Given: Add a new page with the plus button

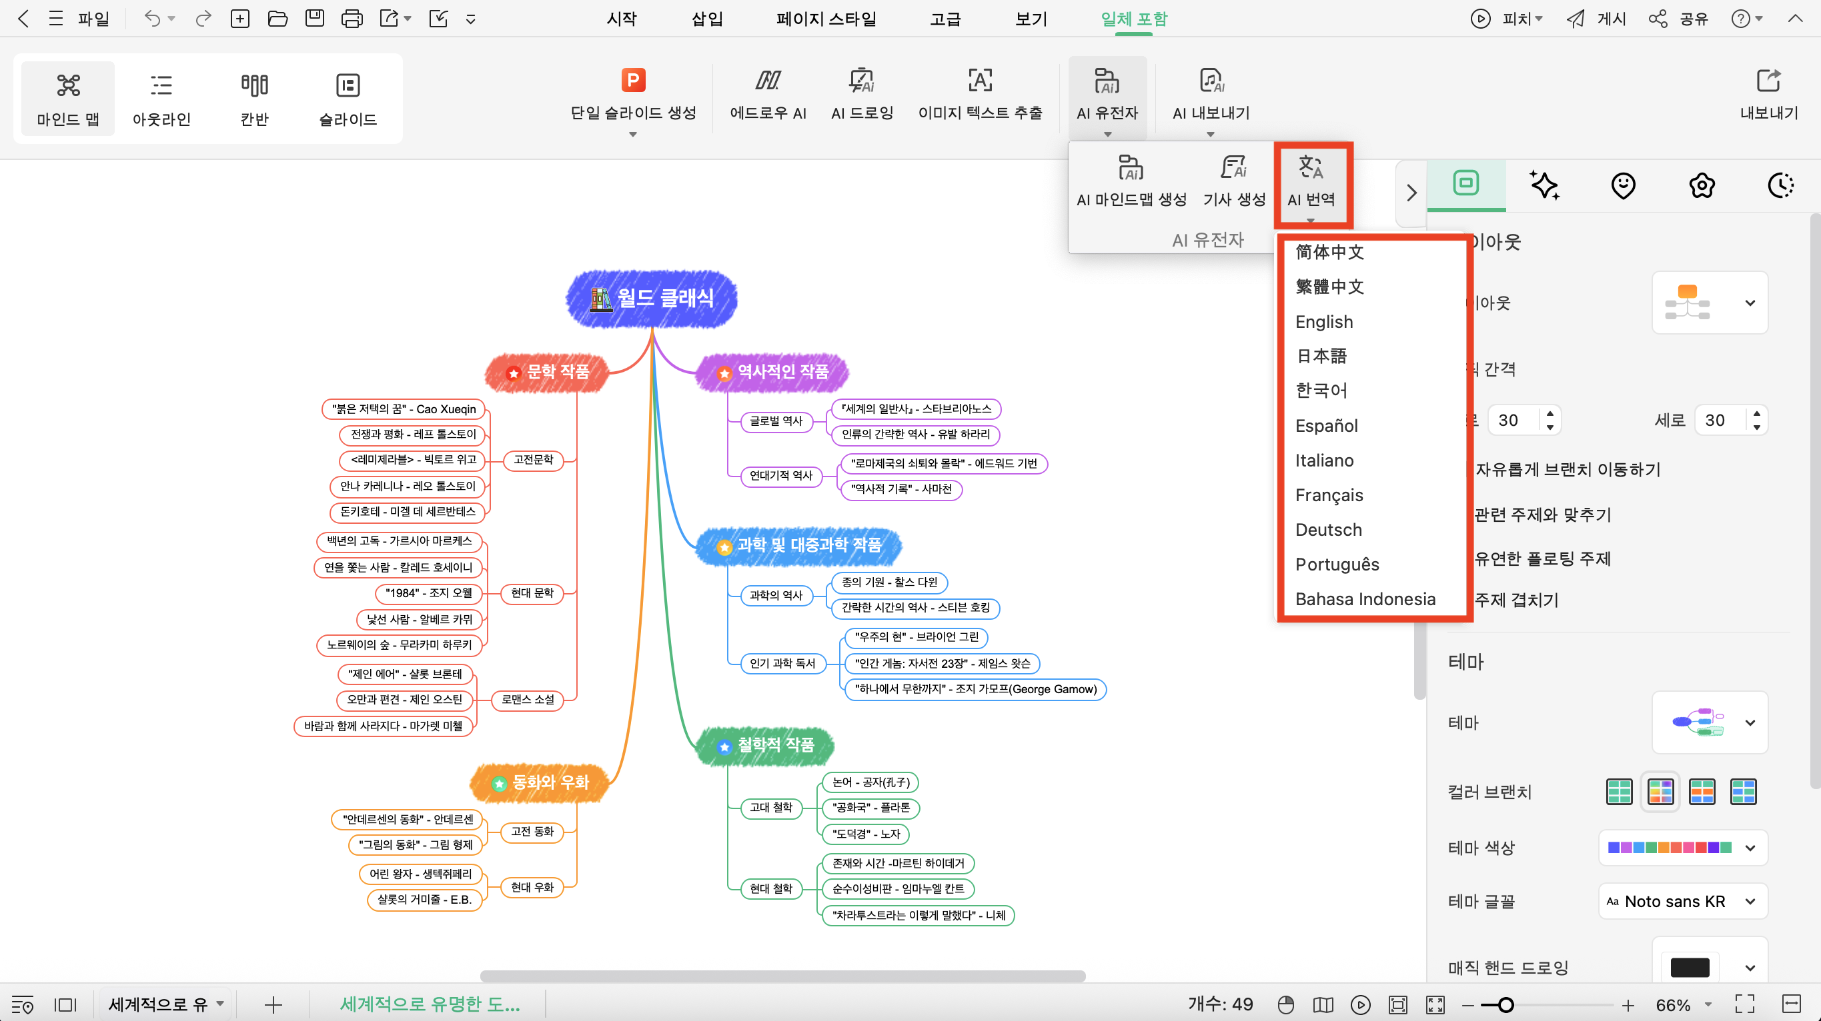Looking at the screenshot, I should tap(273, 1004).
